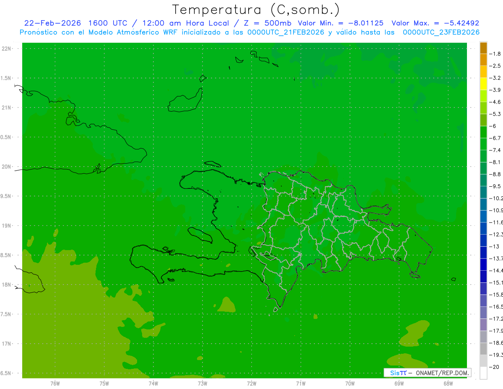The height and width of the screenshot is (389, 503).
Task: Click the "70W" longitude label
Action: click(350, 384)
